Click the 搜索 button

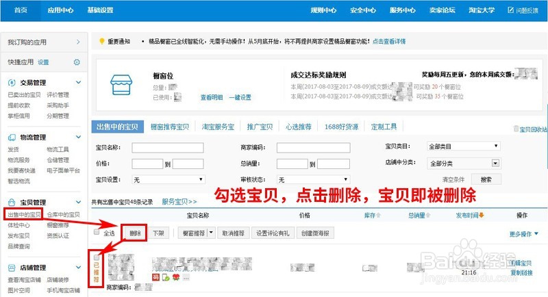486,179
